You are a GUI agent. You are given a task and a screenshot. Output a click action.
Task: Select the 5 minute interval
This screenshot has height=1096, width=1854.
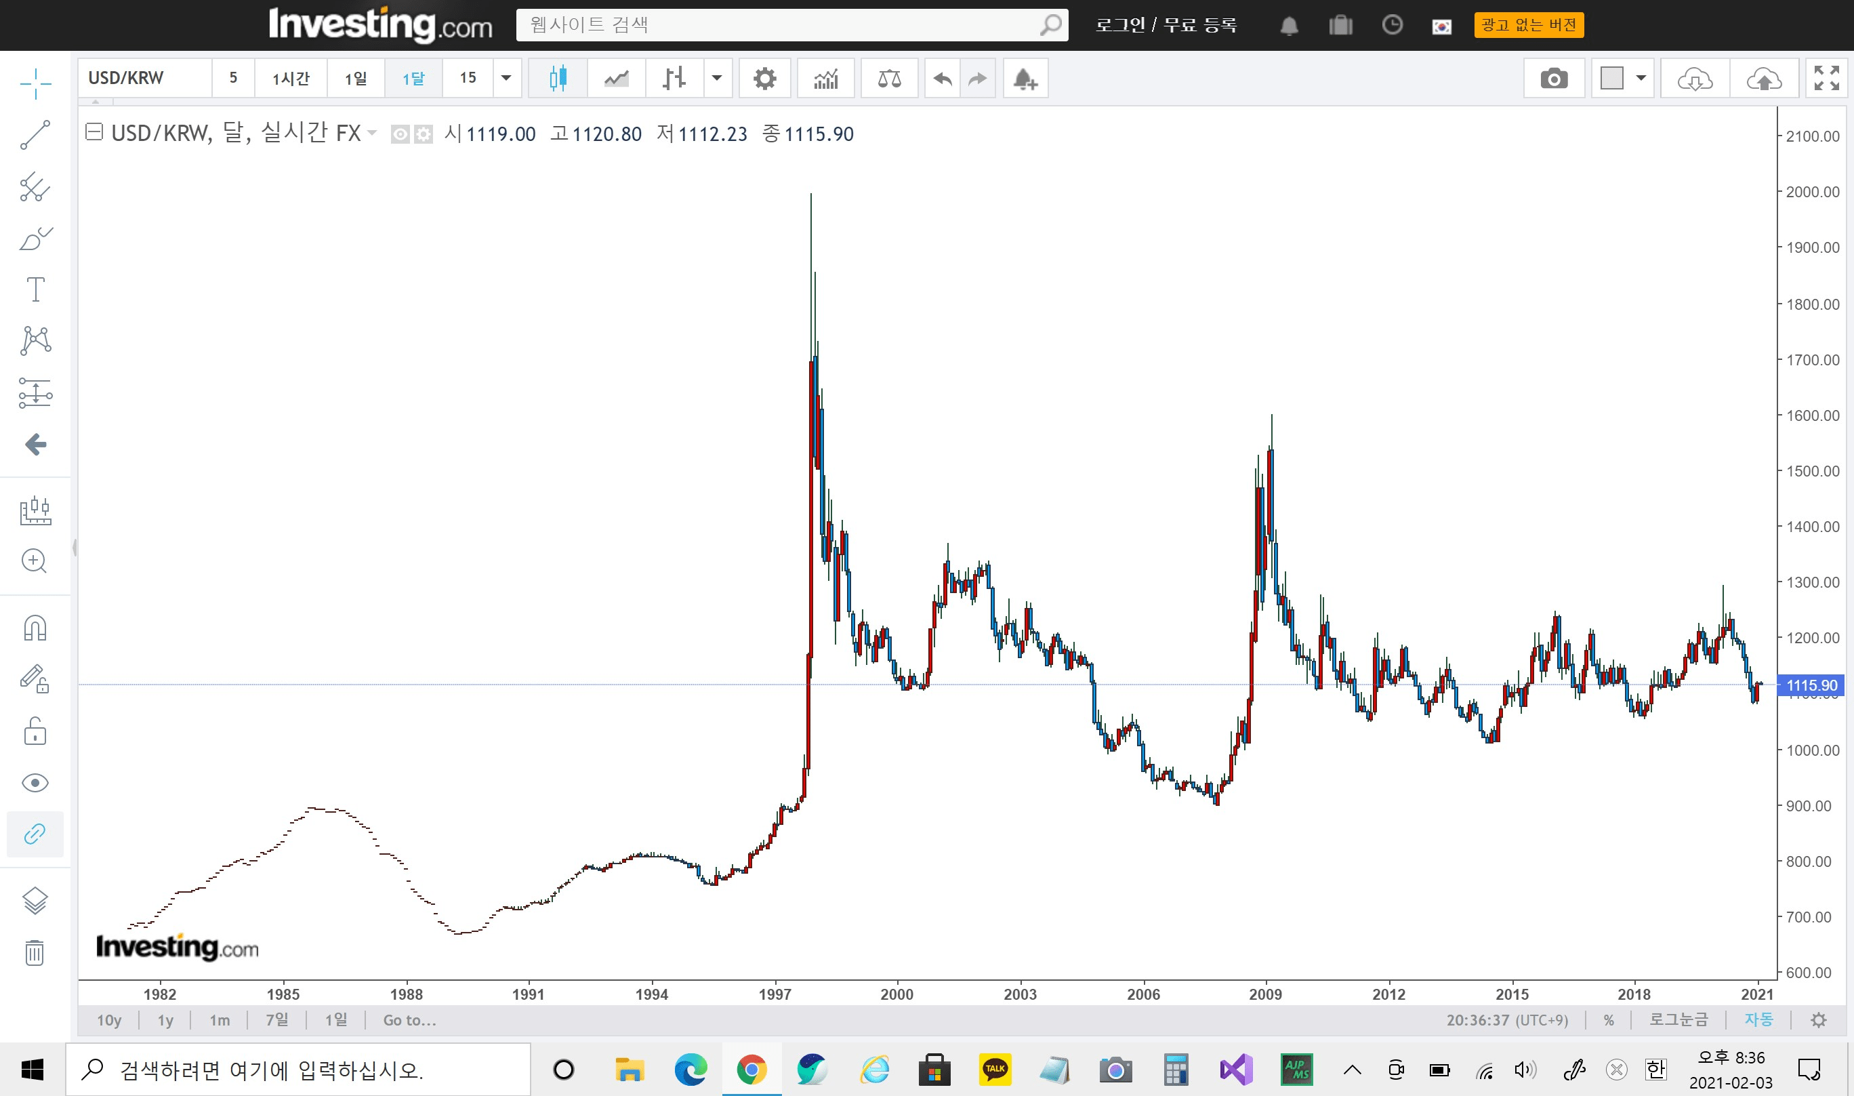(x=233, y=79)
